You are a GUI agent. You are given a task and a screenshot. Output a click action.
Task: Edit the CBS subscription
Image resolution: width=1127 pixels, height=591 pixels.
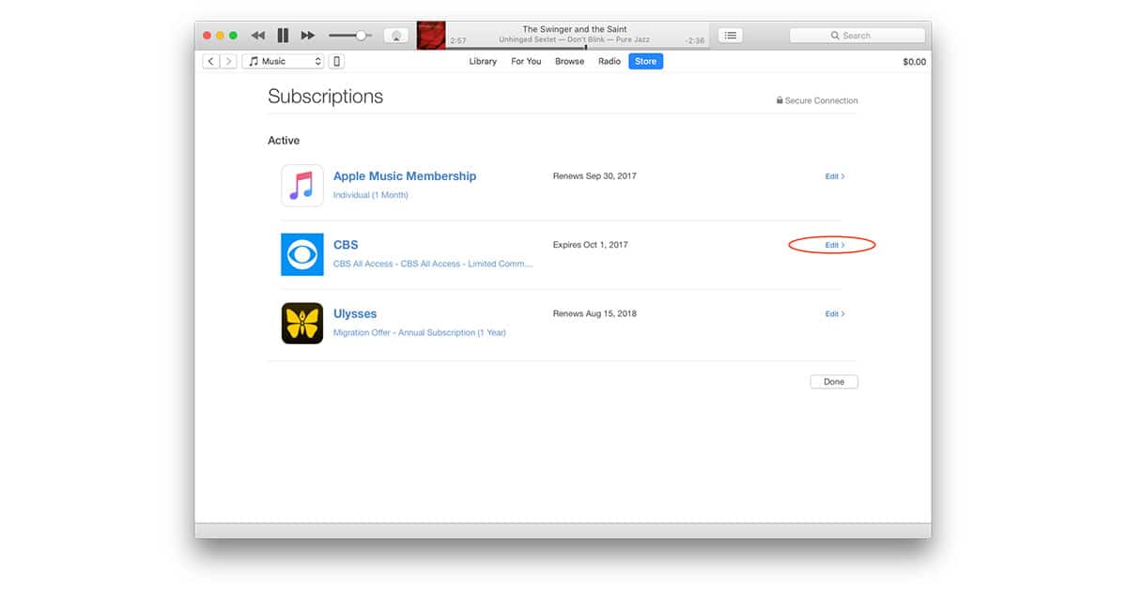(x=835, y=245)
